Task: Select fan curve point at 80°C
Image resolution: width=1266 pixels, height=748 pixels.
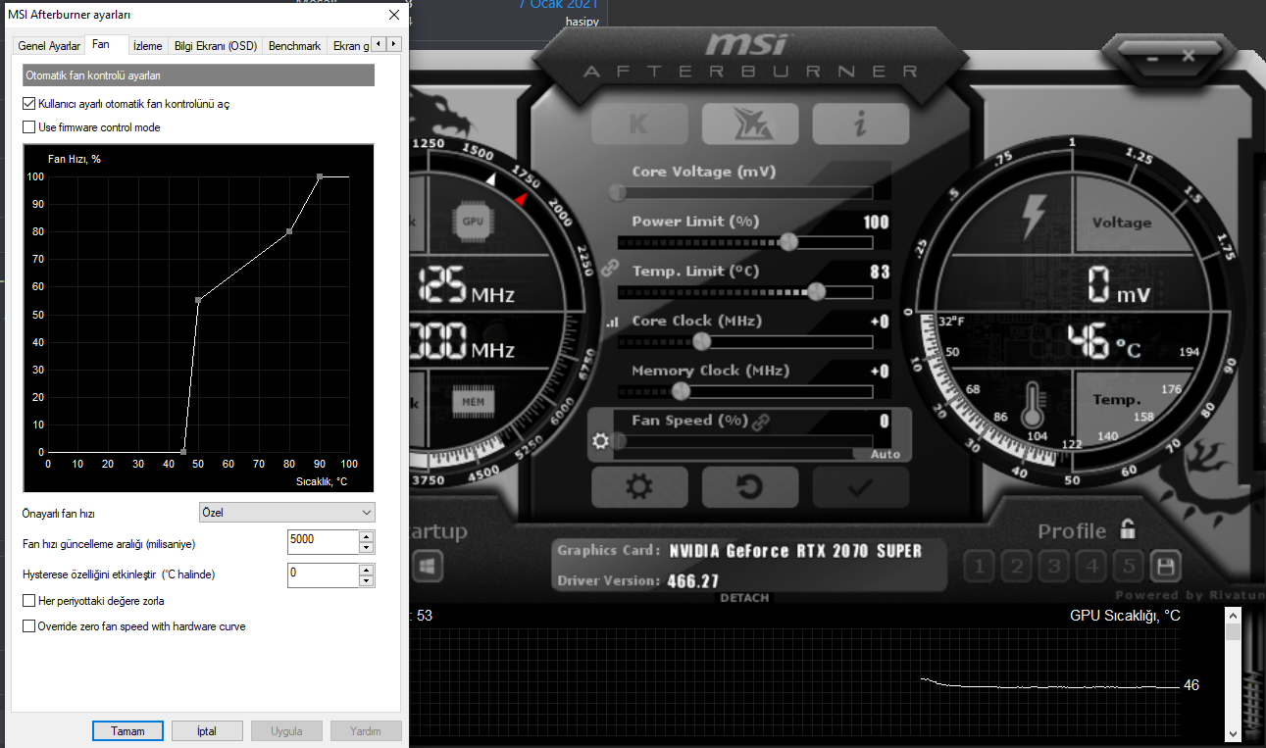Action: (x=289, y=231)
